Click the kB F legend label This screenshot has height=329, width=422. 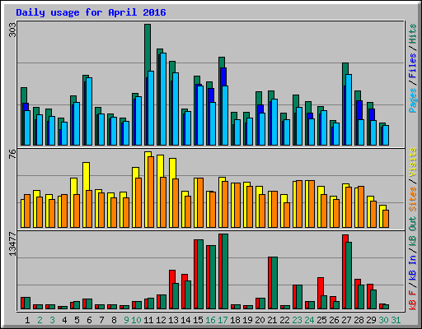pyautogui.click(x=412, y=299)
